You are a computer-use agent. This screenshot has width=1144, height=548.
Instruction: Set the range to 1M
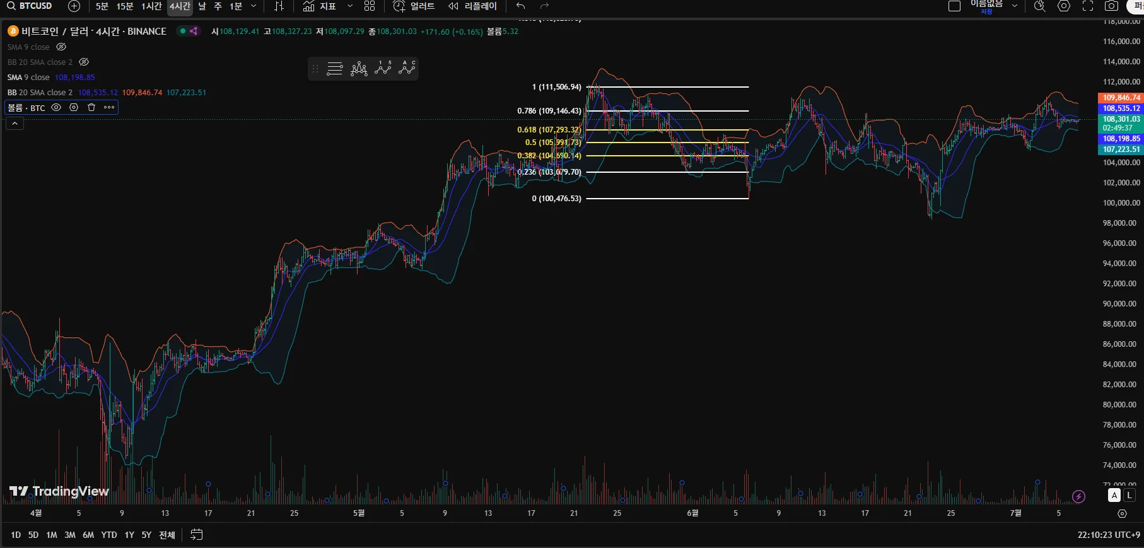point(52,535)
